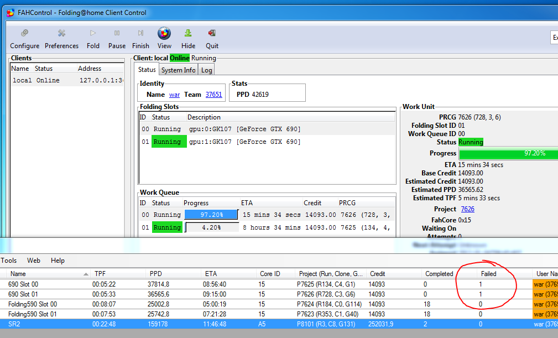
Task: Sort by the Project column header
Action: pos(331,274)
